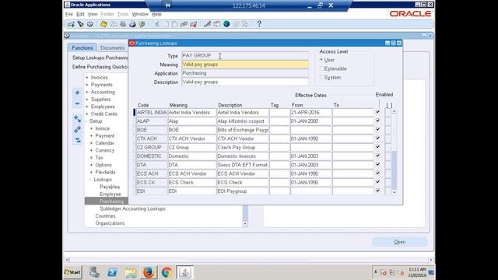Click the Zoom toolbar icon
This screenshot has width=498, height=280.
point(217,24)
